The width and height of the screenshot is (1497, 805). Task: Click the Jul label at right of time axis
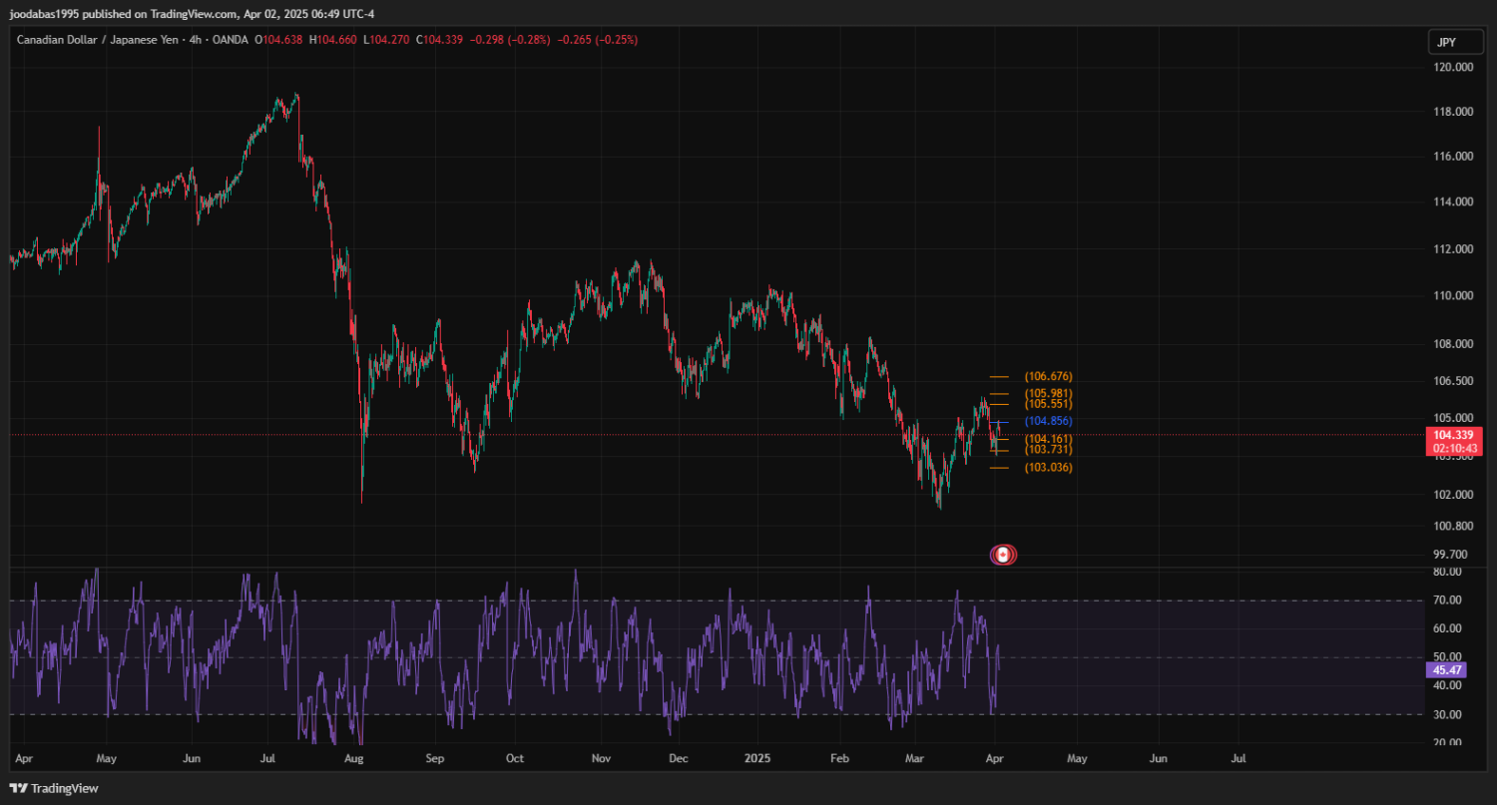1239,758
